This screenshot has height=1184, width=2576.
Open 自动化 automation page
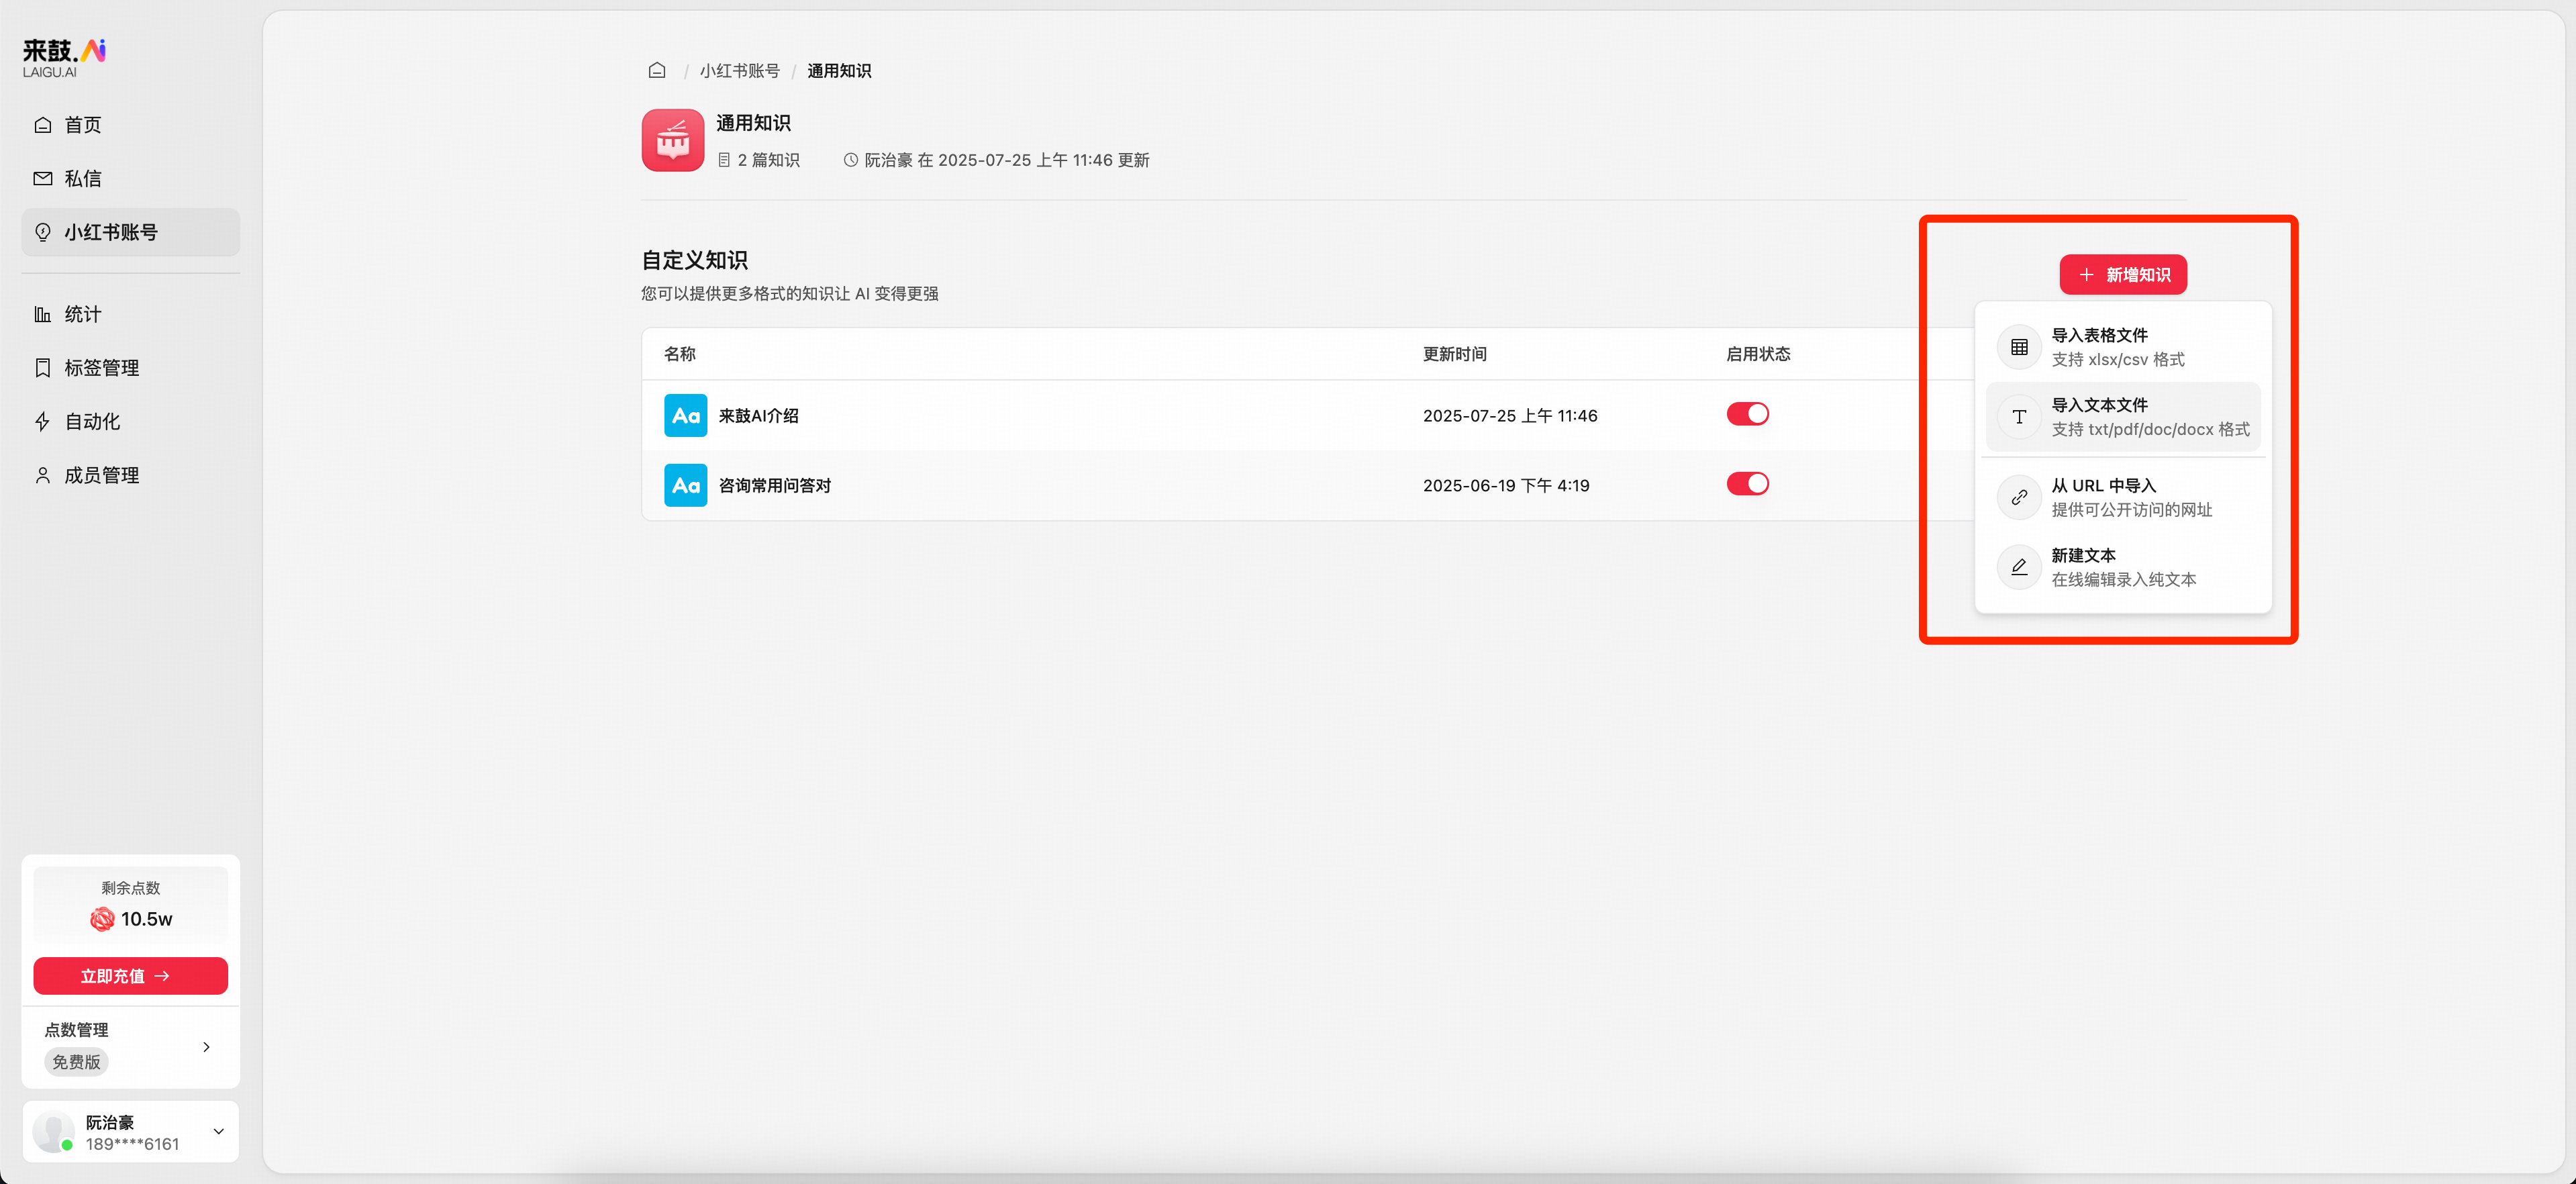(x=92, y=422)
